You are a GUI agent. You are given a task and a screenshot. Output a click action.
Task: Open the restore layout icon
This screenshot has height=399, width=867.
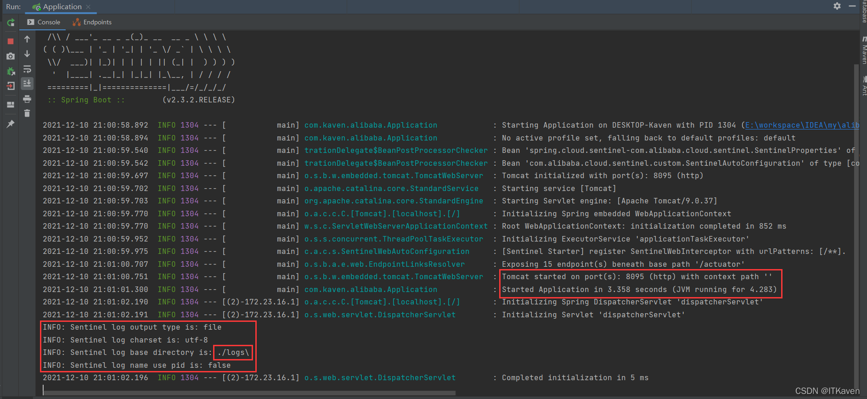point(11,105)
